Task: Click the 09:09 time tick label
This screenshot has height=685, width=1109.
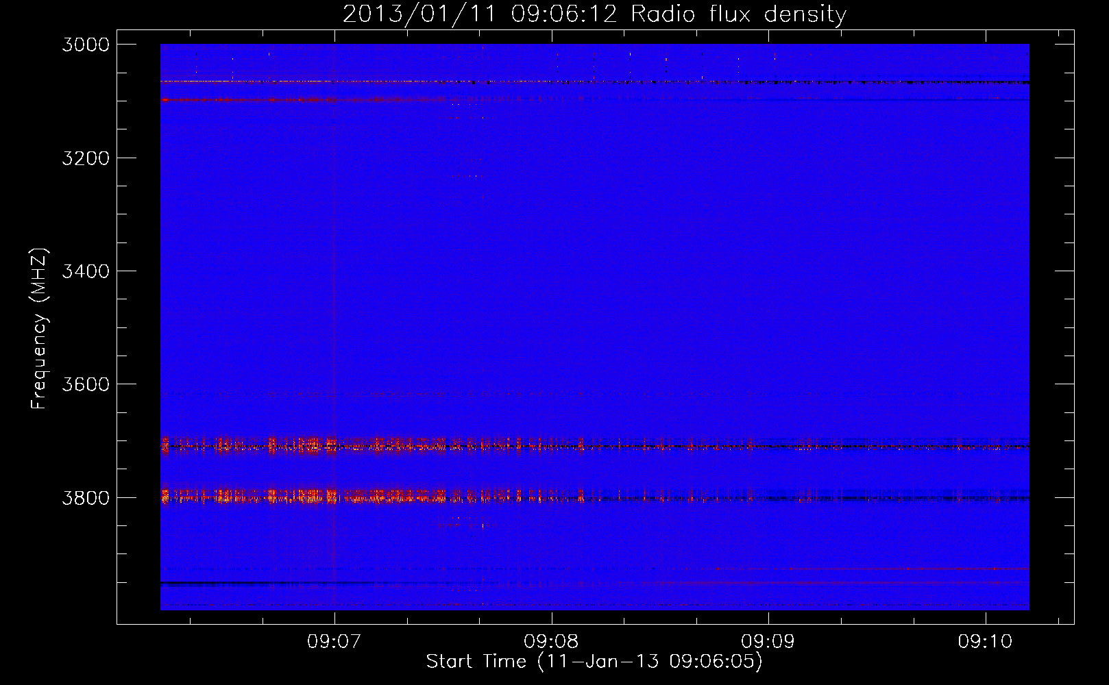Action: click(768, 642)
